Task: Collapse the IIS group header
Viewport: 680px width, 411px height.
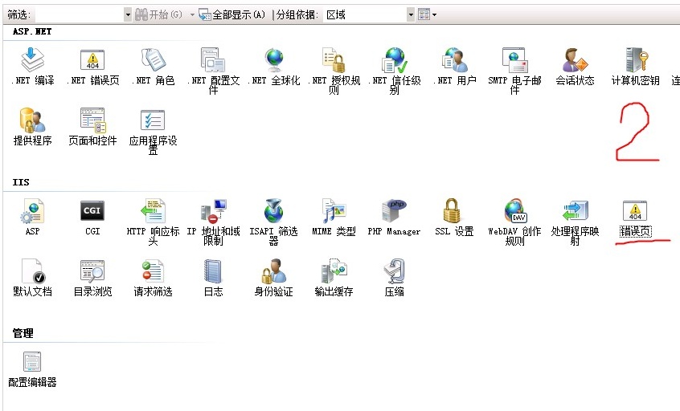Action: (21, 182)
